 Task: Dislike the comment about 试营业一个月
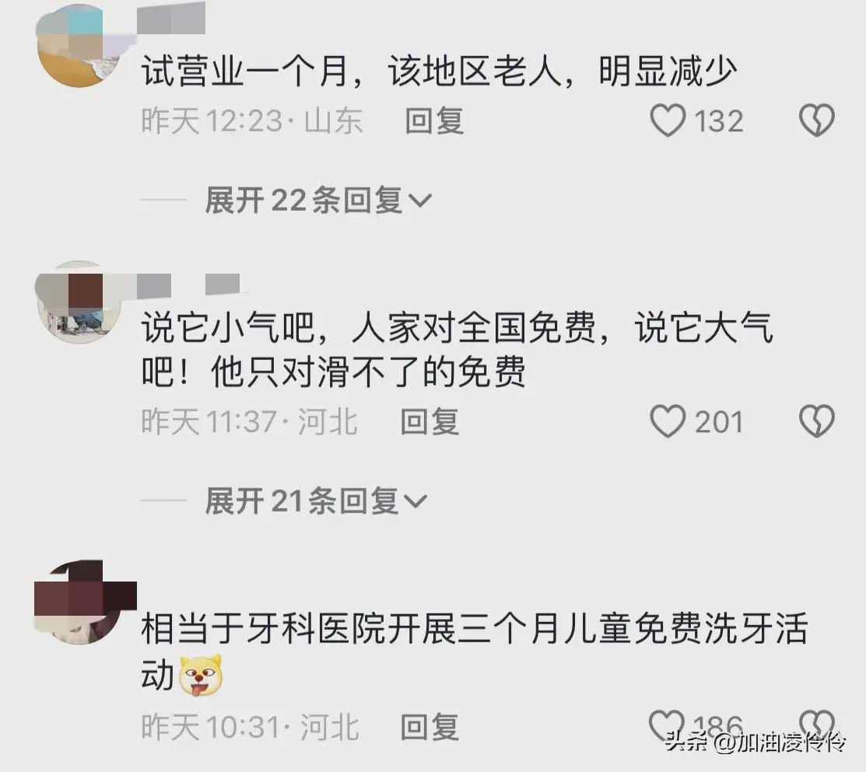[x=817, y=121]
